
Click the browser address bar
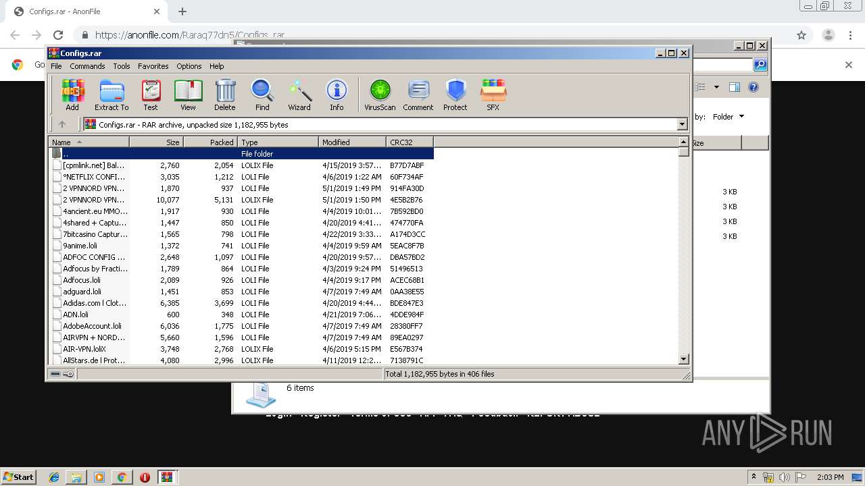click(432, 35)
